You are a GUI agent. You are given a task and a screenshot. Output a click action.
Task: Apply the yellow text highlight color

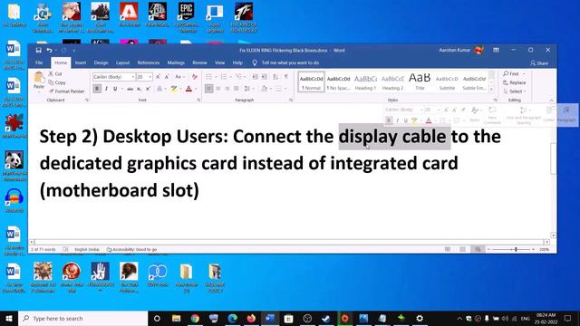pyautogui.click(x=174, y=89)
